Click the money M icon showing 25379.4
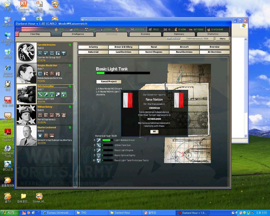 pos(132,30)
